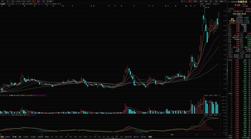This screenshot has height=139, width=251.
Task: Open the Level-2 purchase link
Action: [239, 14]
